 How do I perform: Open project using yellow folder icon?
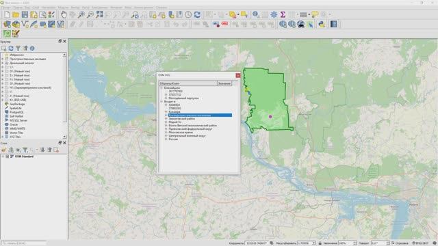pyautogui.click(x=16, y=14)
